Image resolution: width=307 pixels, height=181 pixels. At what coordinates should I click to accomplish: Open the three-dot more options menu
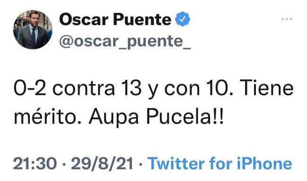pos(287,19)
